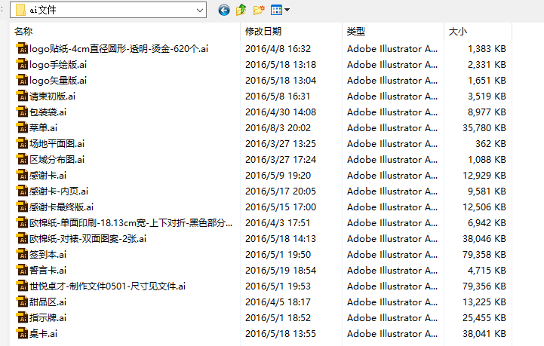
Task: Click AI icon of 请柬初版.ai
Action: [22, 96]
